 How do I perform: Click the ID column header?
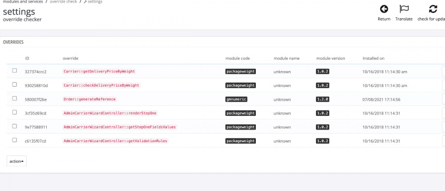(x=27, y=58)
